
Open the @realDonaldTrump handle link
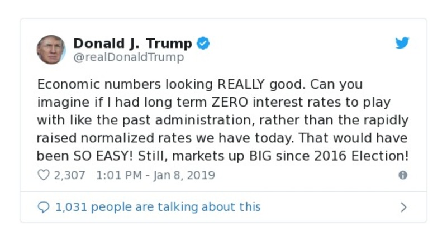129,57
